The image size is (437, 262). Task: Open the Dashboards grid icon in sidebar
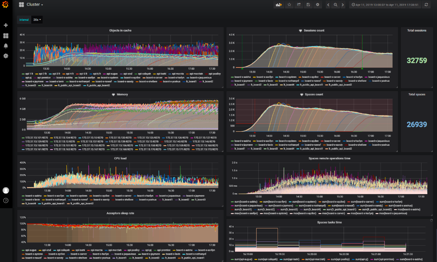click(6, 36)
